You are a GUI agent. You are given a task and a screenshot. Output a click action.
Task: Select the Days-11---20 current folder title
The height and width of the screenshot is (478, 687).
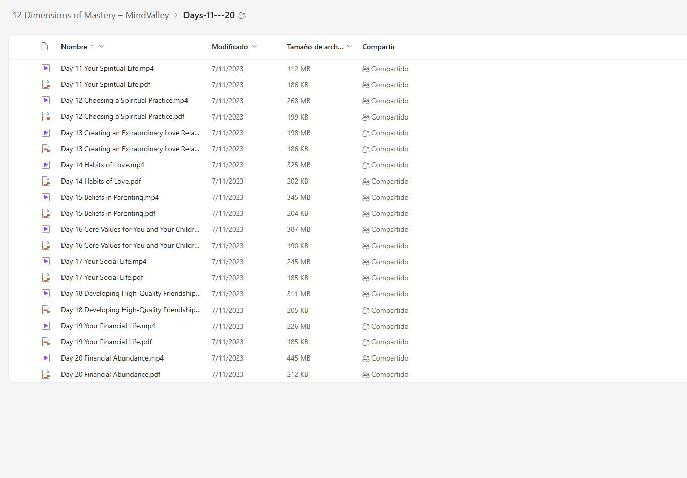209,15
